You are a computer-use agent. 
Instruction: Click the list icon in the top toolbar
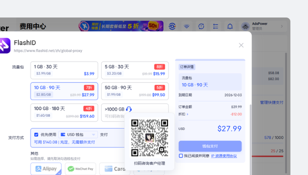(216, 26)
